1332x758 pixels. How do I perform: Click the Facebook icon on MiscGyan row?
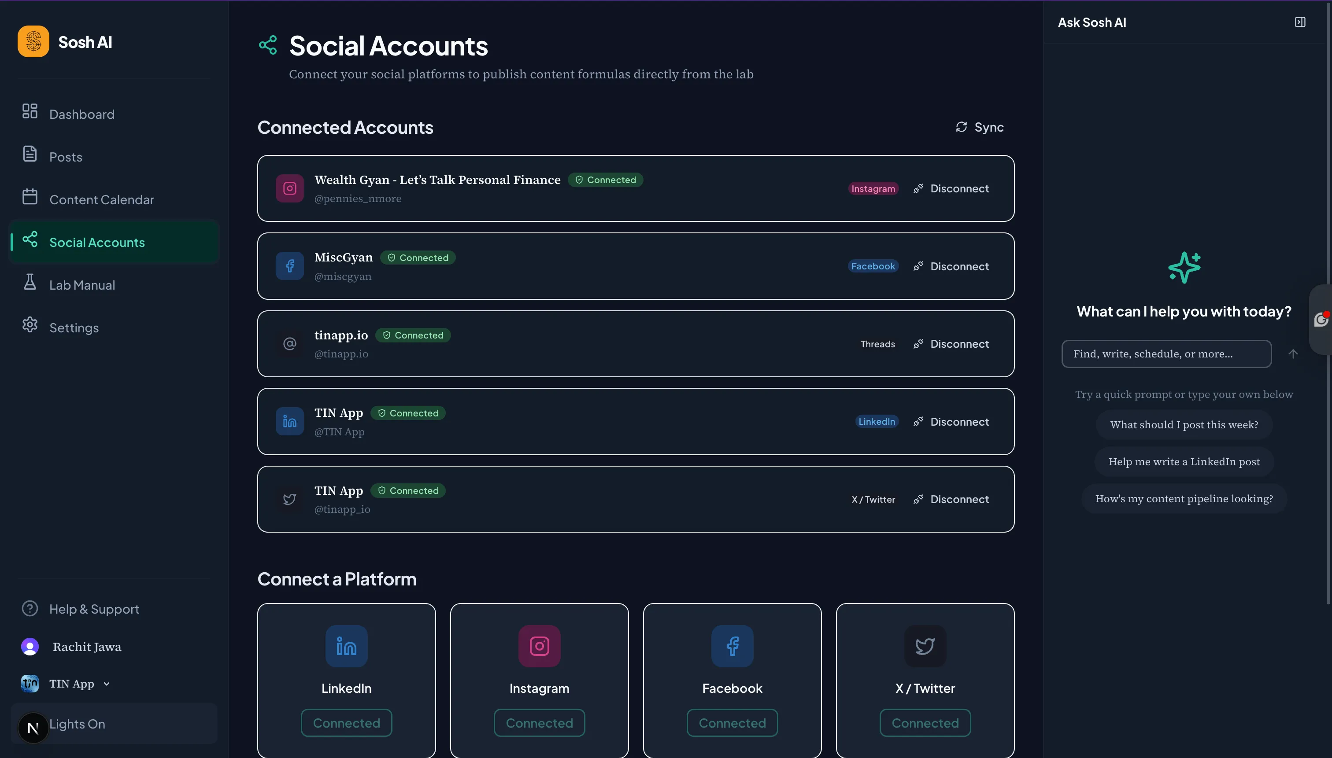click(290, 266)
